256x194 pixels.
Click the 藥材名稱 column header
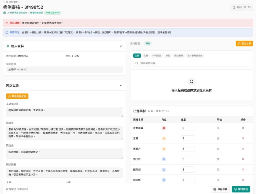pyautogui.click(x=138, y=120)
